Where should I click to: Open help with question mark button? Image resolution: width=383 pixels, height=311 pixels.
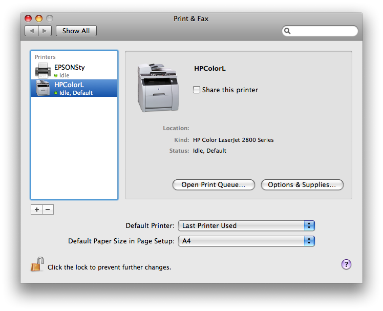coord(346,264)
